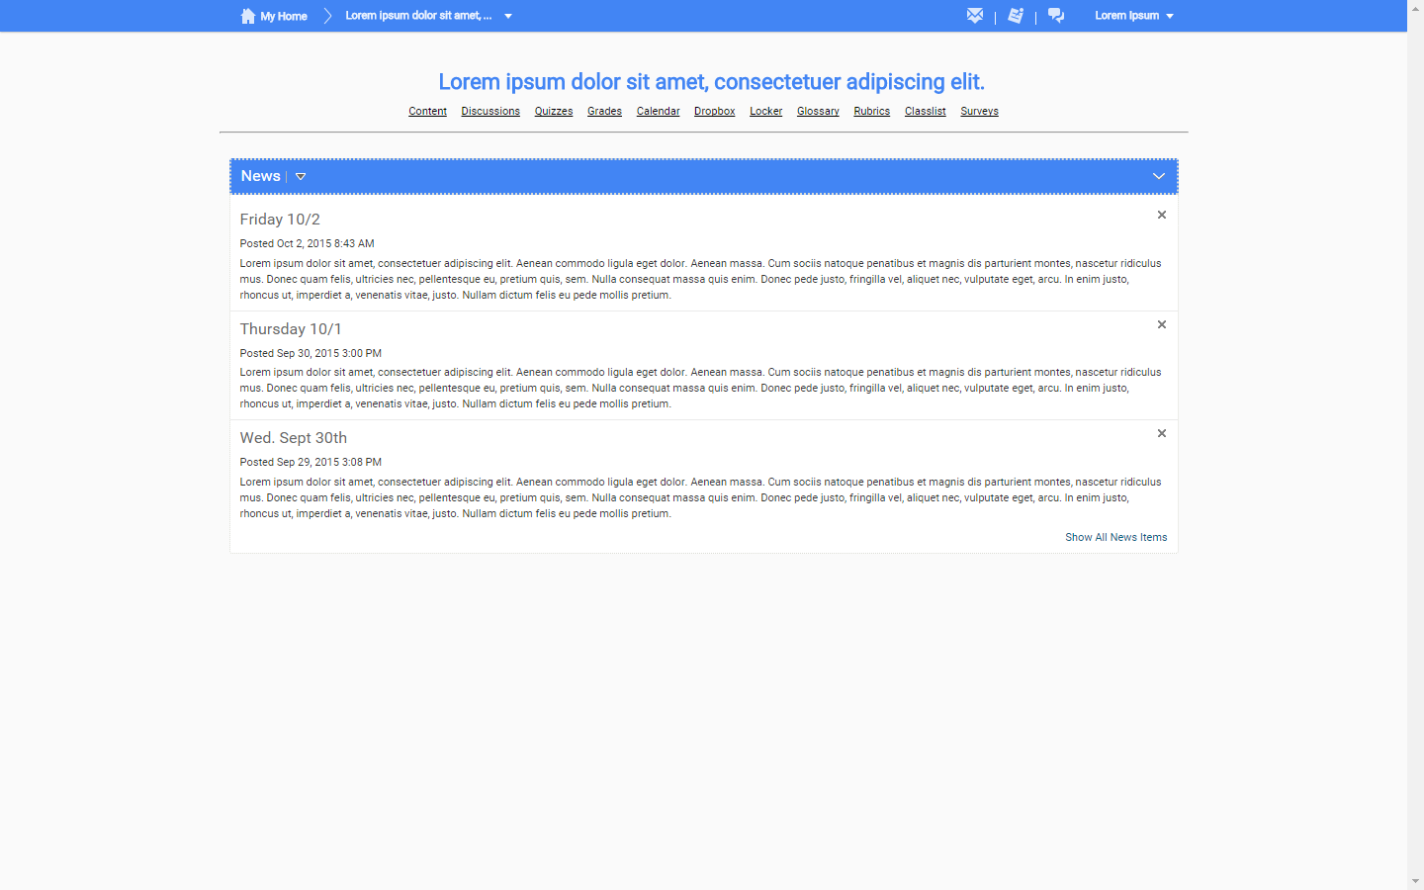Screen dimensions: 1424x890
Task: Go to the Content tab
Action: pos(427,111)
